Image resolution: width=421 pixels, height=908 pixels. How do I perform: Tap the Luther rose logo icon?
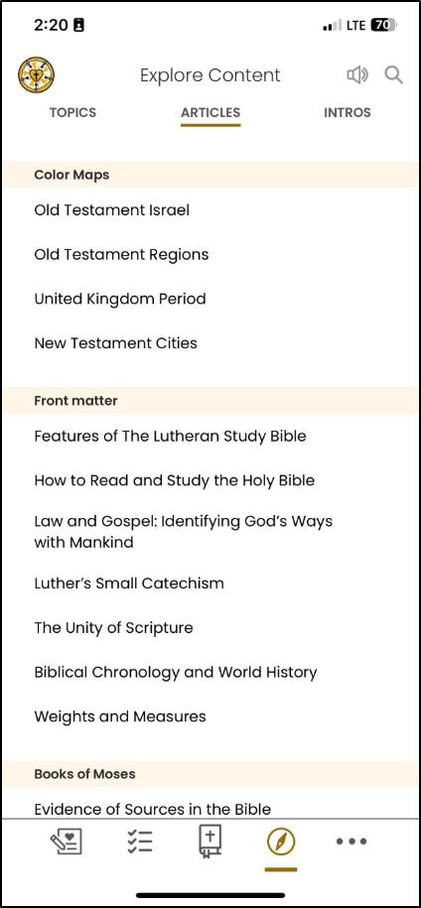pos(36,75)
